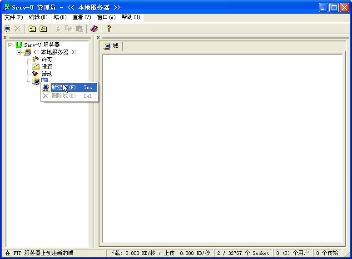
Task: Click the refresh folder toolbar icon
Action: pos(43,29)
